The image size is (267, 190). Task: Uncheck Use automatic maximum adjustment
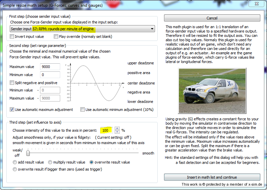click(x=12, y=110)
